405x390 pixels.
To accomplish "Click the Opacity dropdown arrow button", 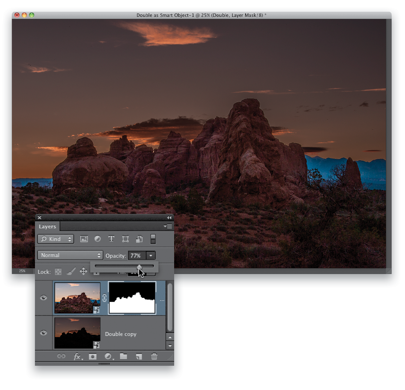I will point(151,256).
